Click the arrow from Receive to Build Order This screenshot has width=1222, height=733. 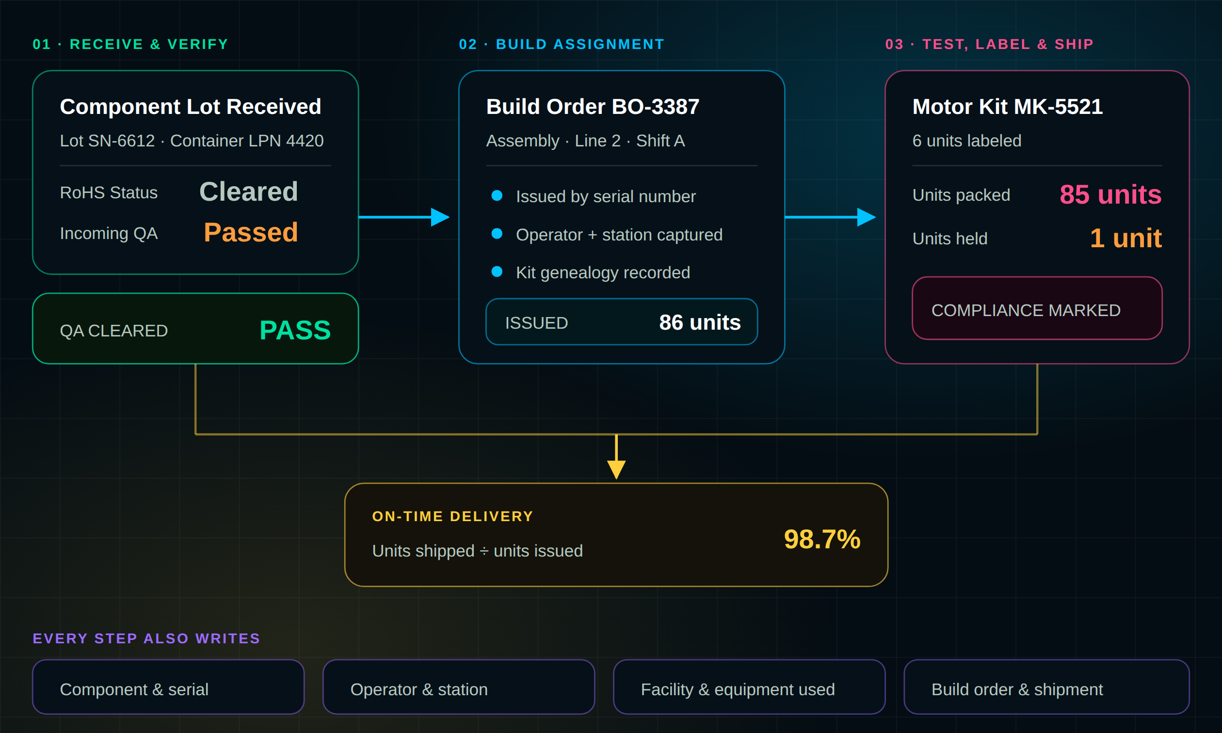(x=404, y=217)
